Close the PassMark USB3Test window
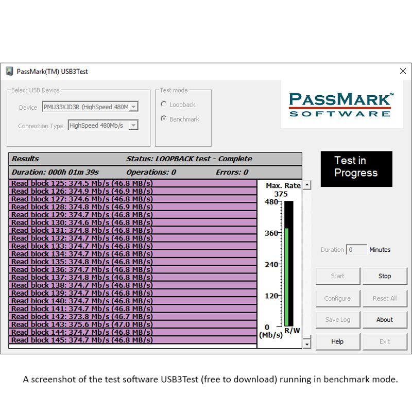 coord(403,71)
